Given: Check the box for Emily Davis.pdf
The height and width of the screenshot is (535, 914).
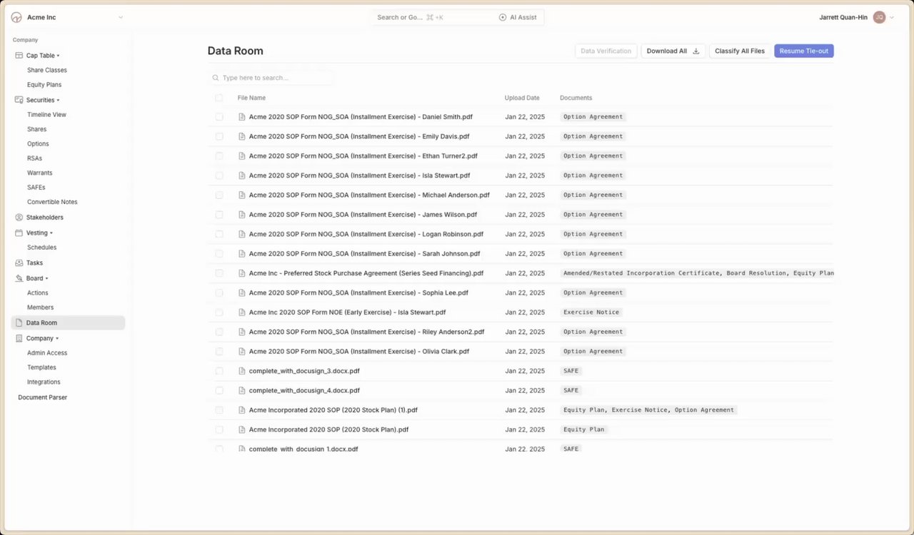Looking at the screenshot, I should pos(219,136).
